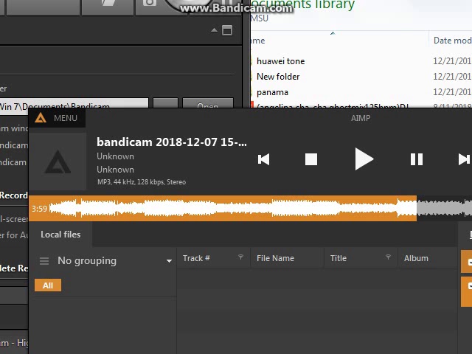Click the unplayed gray waveform section
The height and width of the screenshot is (354, 472).
(x=444, y=208)
